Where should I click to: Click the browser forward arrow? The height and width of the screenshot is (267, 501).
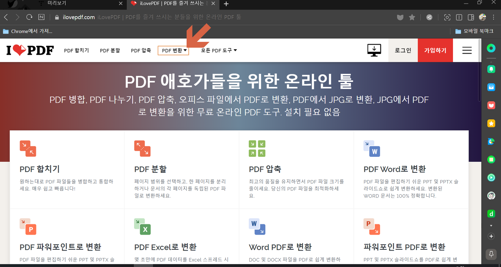(18, 17)
